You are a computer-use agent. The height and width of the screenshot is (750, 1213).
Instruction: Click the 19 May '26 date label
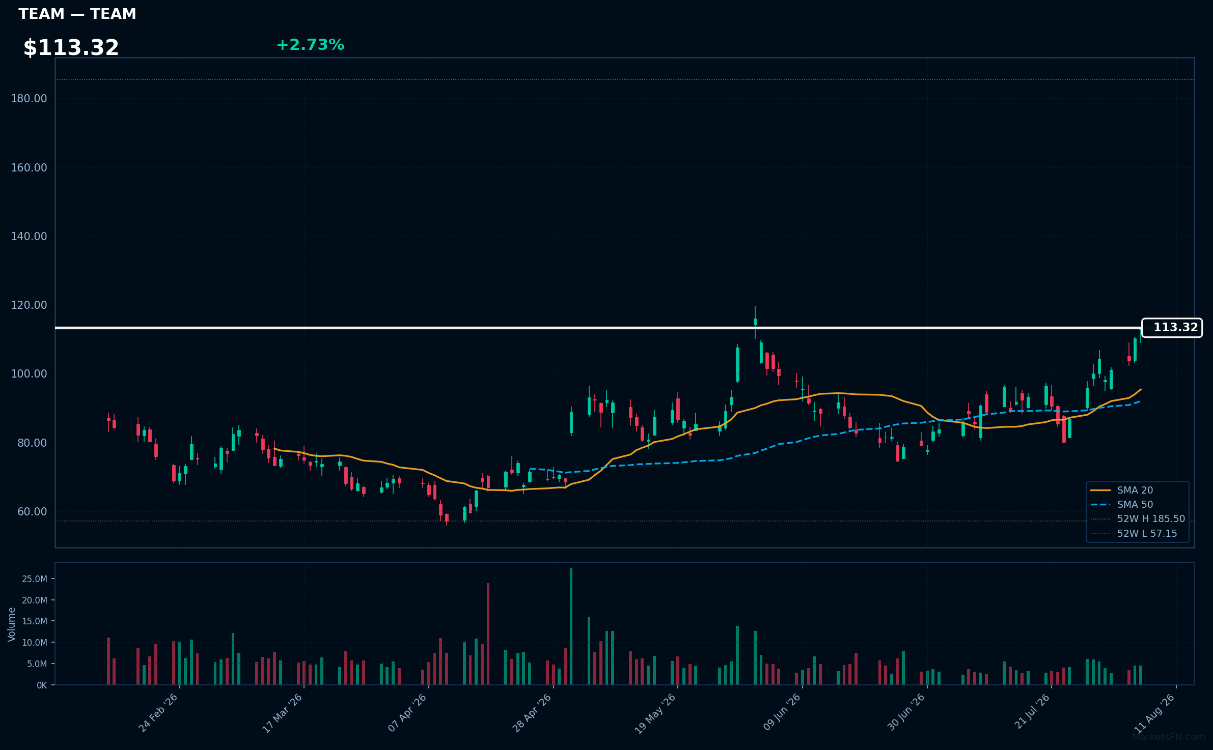pyautogui.click(x=656, y=713)
